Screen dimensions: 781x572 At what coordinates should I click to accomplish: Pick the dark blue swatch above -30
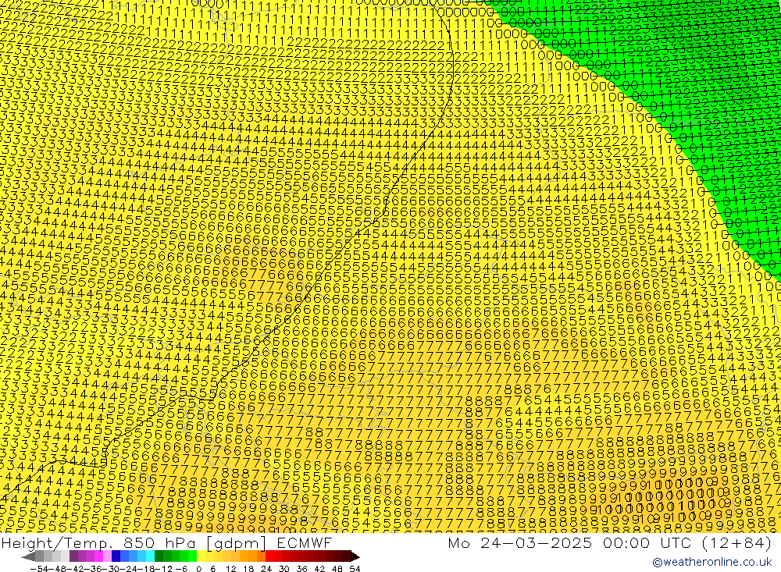point(116,556)
